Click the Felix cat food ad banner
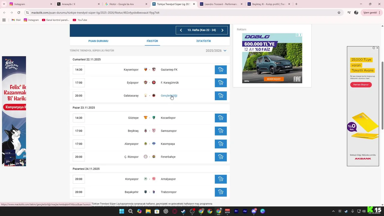Viewport: 384px width, 216px height. pyautogui.click(x=14, y=111)
